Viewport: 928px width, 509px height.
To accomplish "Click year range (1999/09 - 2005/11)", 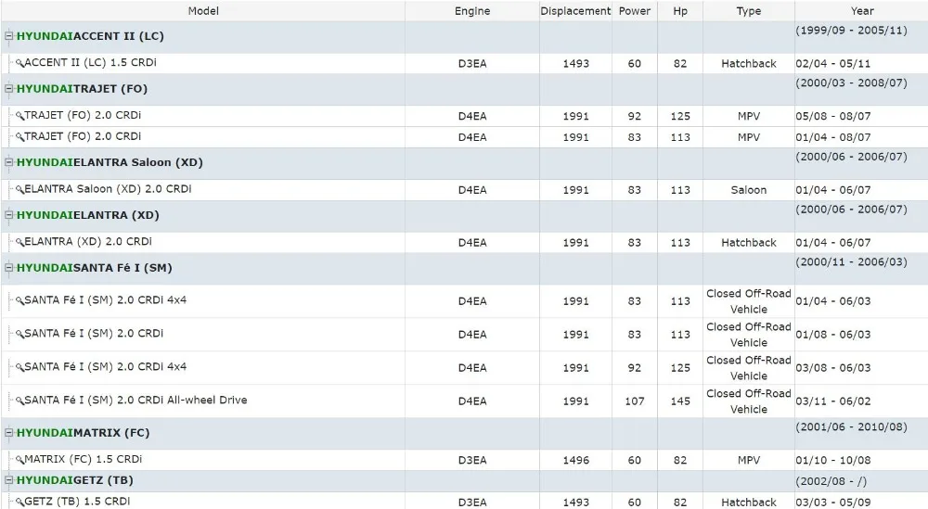I will click(851, 31).
